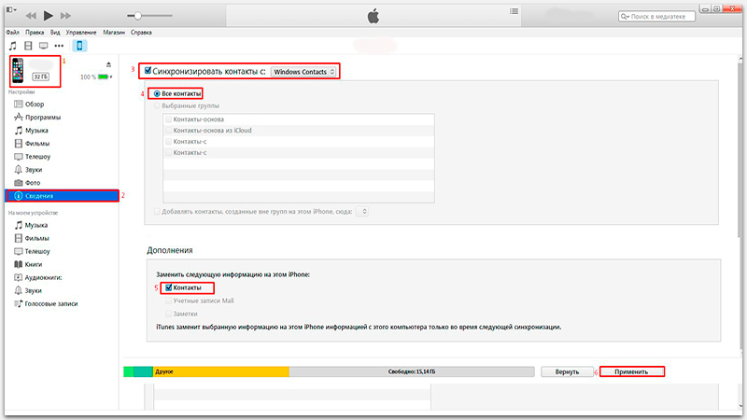Click the Вернуть button
The image size is (747, 420).
click(567, 371)
